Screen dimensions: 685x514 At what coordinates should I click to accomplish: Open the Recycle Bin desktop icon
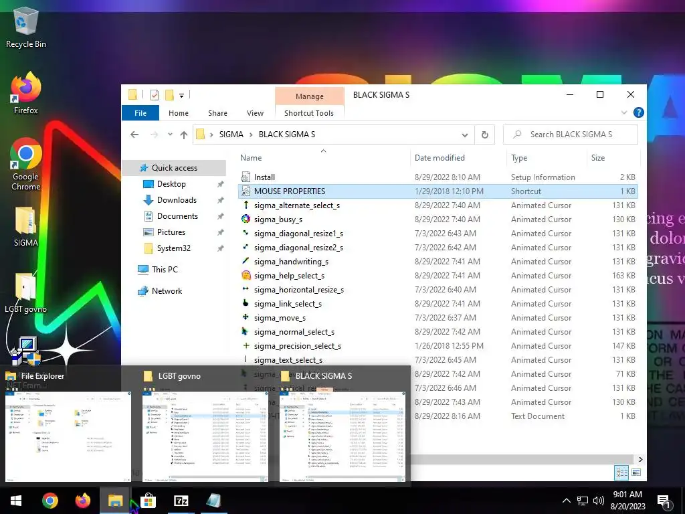coord(26,27)
